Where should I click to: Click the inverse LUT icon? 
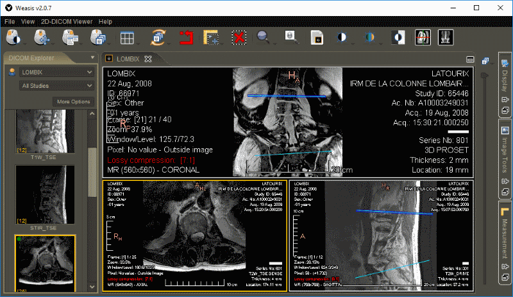click(x=398, y=37)
